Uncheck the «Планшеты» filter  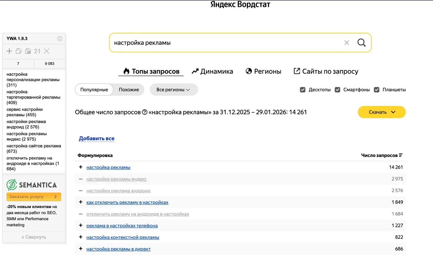377,89
